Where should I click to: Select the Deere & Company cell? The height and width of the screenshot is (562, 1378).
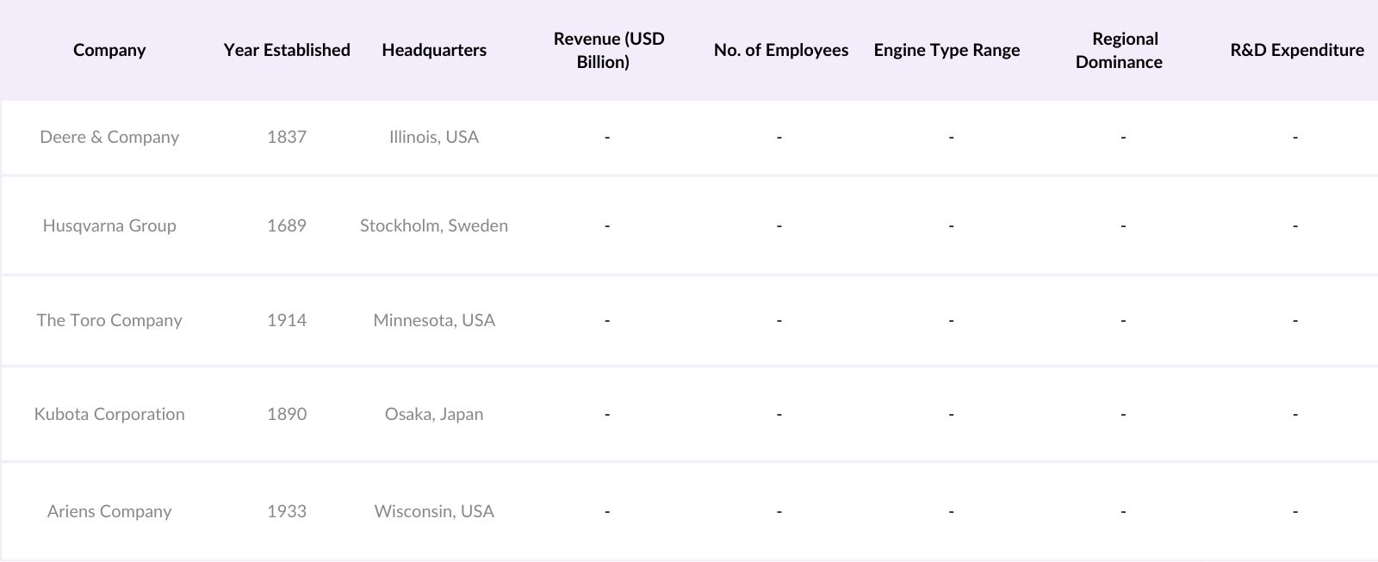(x=109, y=137)
